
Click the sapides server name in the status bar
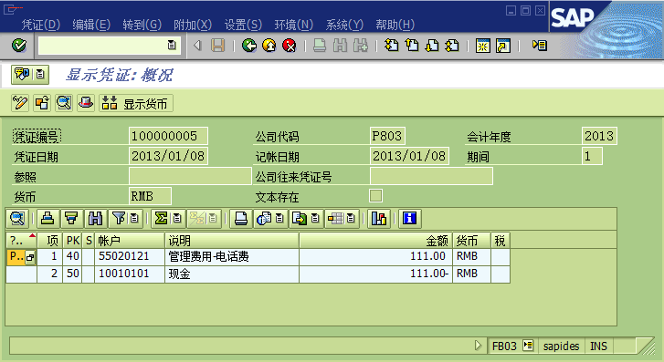pyautogui.click(x=561, y=346)
